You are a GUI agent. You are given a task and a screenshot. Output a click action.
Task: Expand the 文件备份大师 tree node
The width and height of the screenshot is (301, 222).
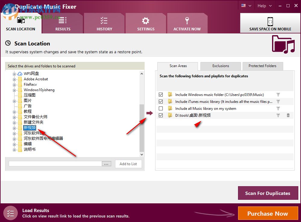(x=14, y=117)
